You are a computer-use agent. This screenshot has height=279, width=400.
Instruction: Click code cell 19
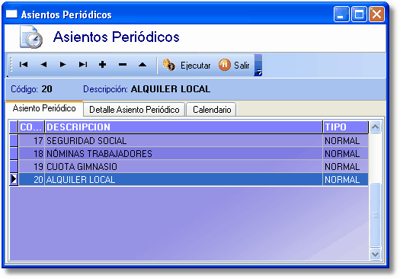32,167
